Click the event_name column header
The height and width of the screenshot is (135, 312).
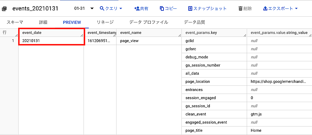pos(131,33)
